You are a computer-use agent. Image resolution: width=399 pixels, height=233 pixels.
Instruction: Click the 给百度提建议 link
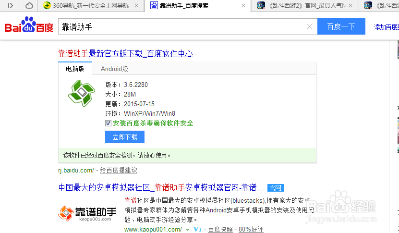tap(119, 171)
